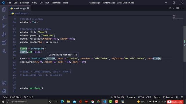This screenshot has height=104, width=186.
Task: Open the editor More Actions ellipsis
Action: [x=182, y=8]
